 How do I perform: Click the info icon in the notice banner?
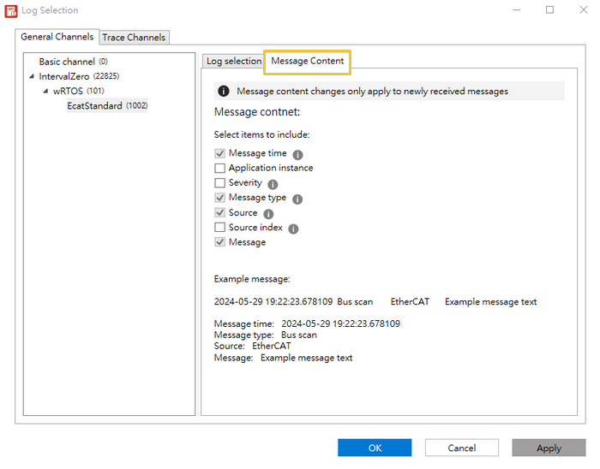[x=224, y=92]
